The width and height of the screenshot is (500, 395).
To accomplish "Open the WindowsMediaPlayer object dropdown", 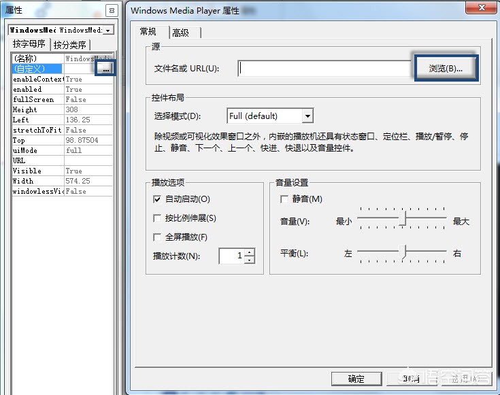I will (107, 31).
